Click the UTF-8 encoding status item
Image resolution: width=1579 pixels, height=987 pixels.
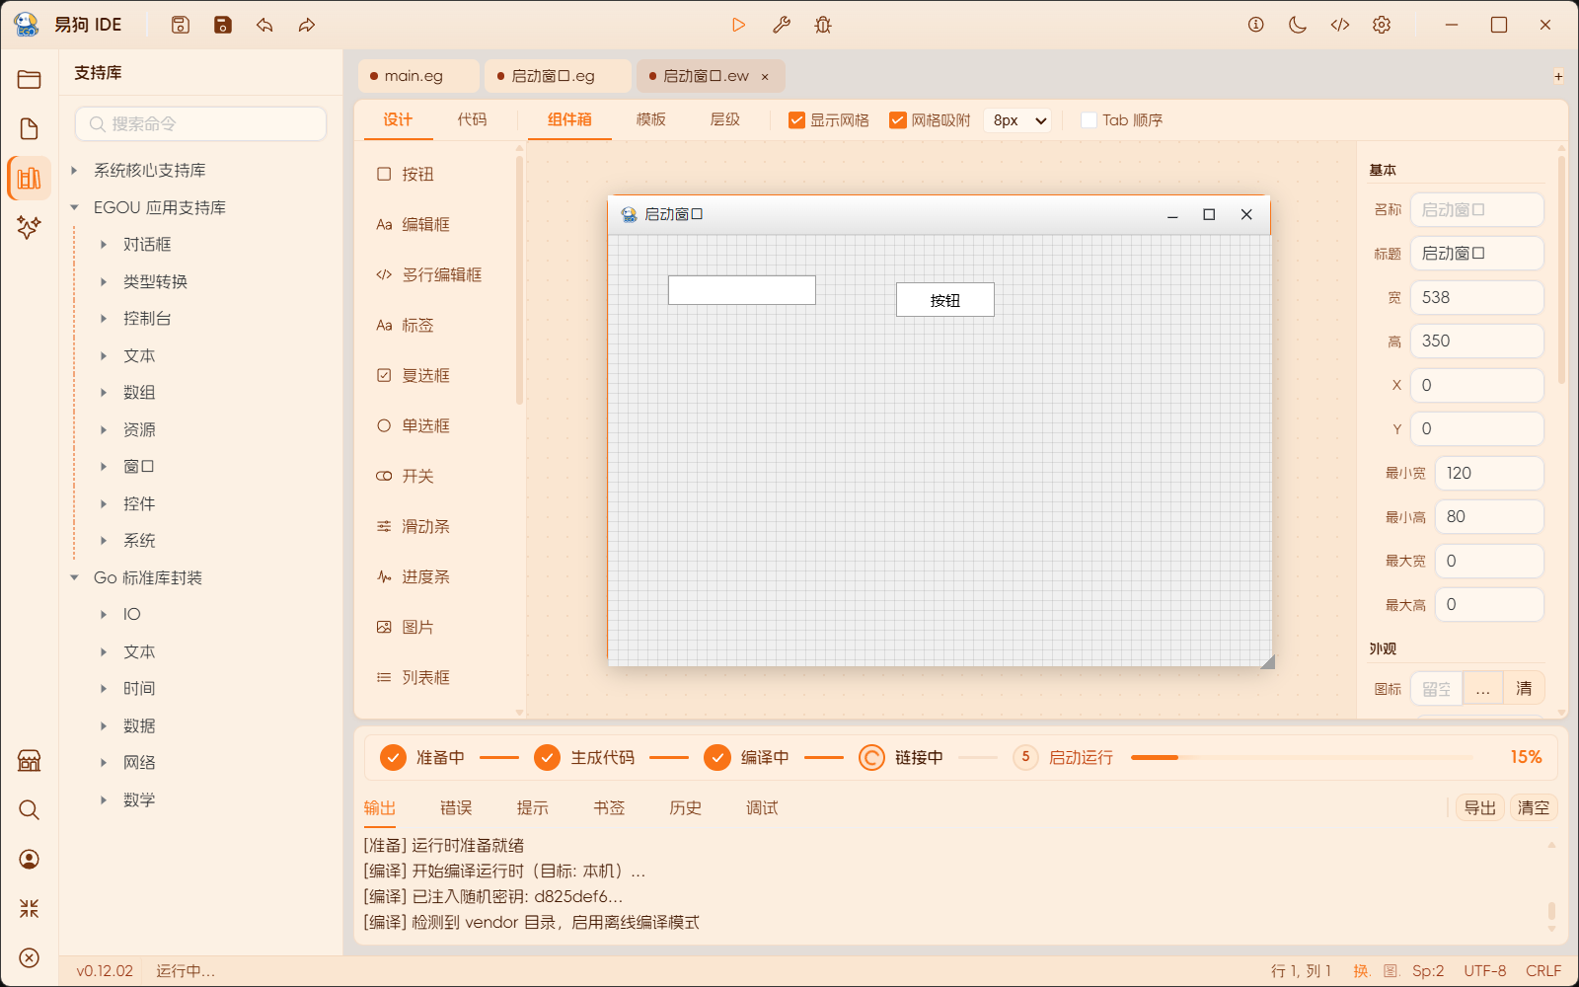point(1485,971)
